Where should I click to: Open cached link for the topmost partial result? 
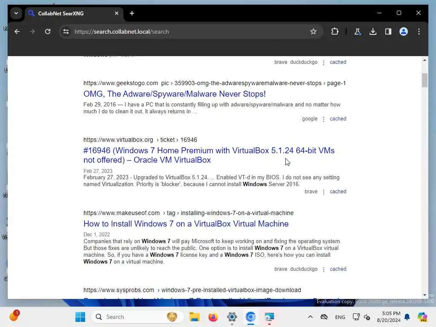(338, 62)
